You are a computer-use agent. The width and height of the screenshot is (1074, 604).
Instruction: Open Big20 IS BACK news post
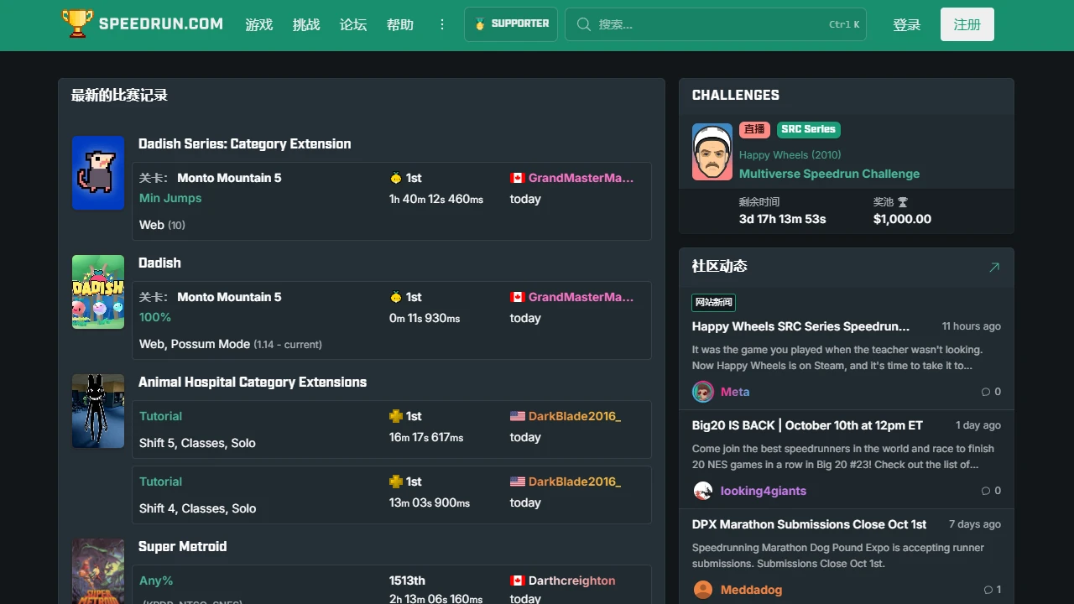tap(807, 425)
